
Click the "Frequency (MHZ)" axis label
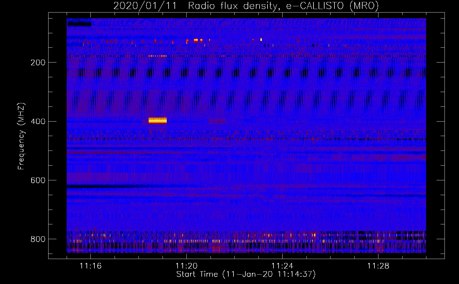pyautogui.click(x=21, y=136)
